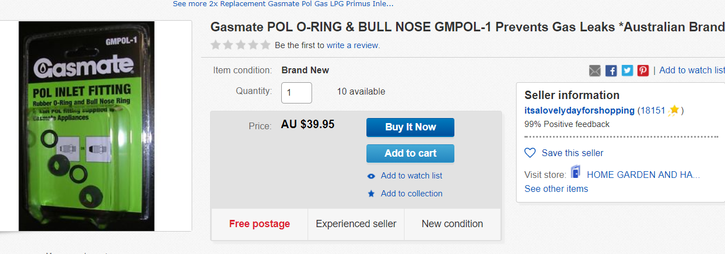Open the Gasmate product thumbnail image

coord(87,126)
